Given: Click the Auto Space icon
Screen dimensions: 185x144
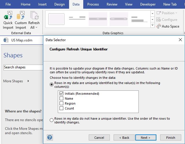Looking at the screenshot, I should (x=159, y=26).
